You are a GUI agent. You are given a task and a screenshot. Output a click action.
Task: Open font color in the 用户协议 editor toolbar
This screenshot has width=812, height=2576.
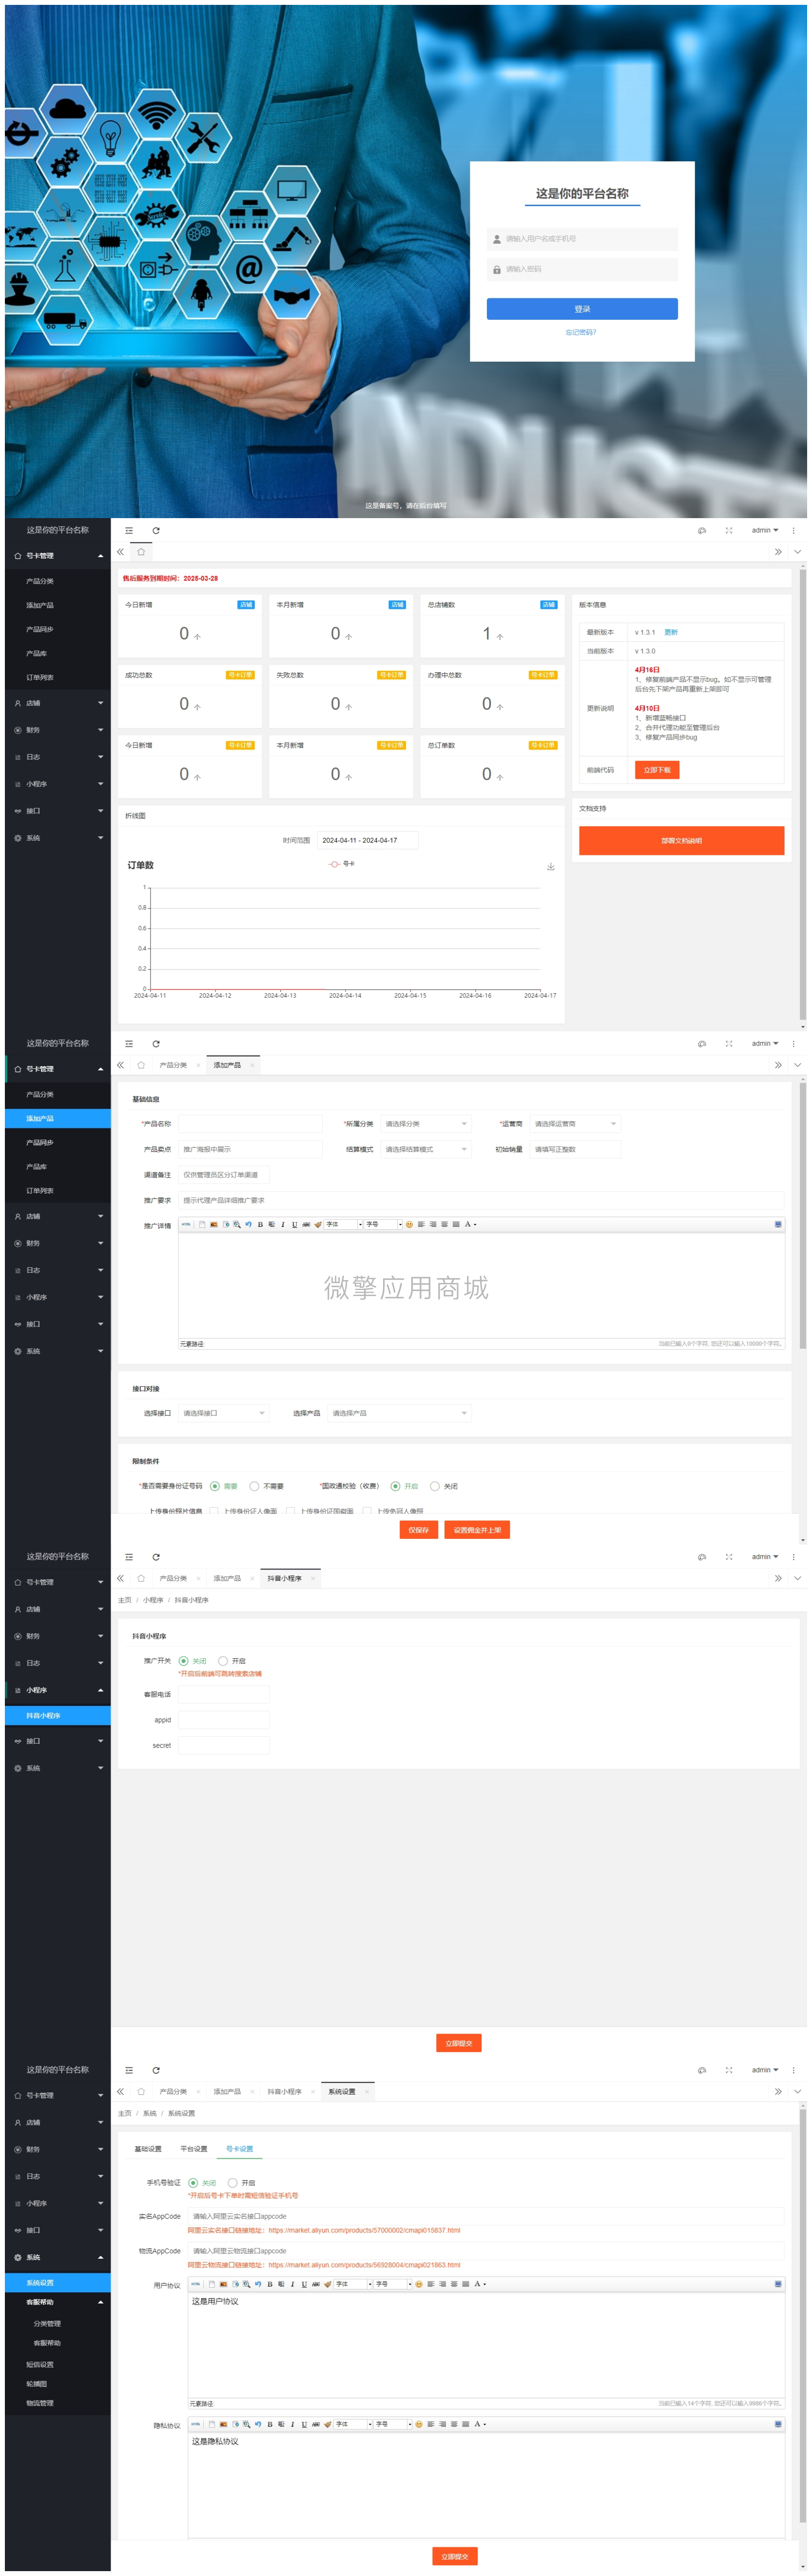point(479,2284)
